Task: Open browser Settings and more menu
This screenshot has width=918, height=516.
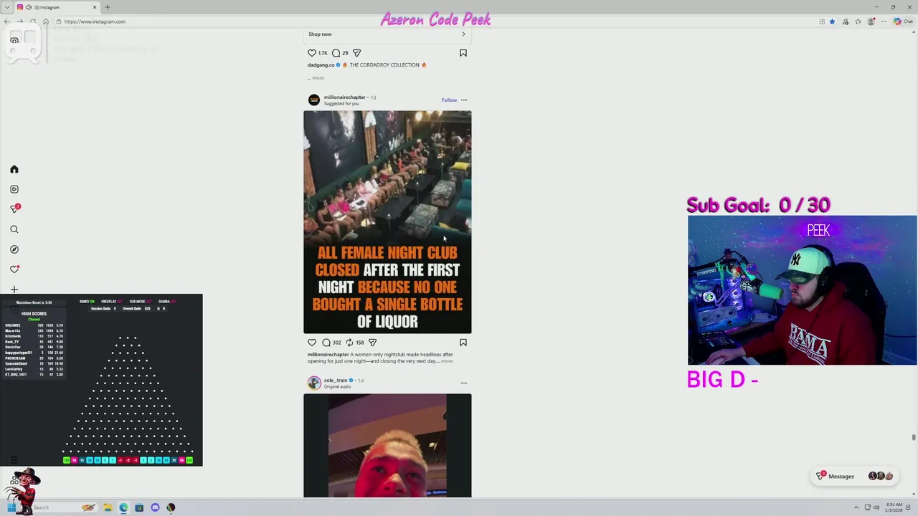Action: tap(883, 21)
